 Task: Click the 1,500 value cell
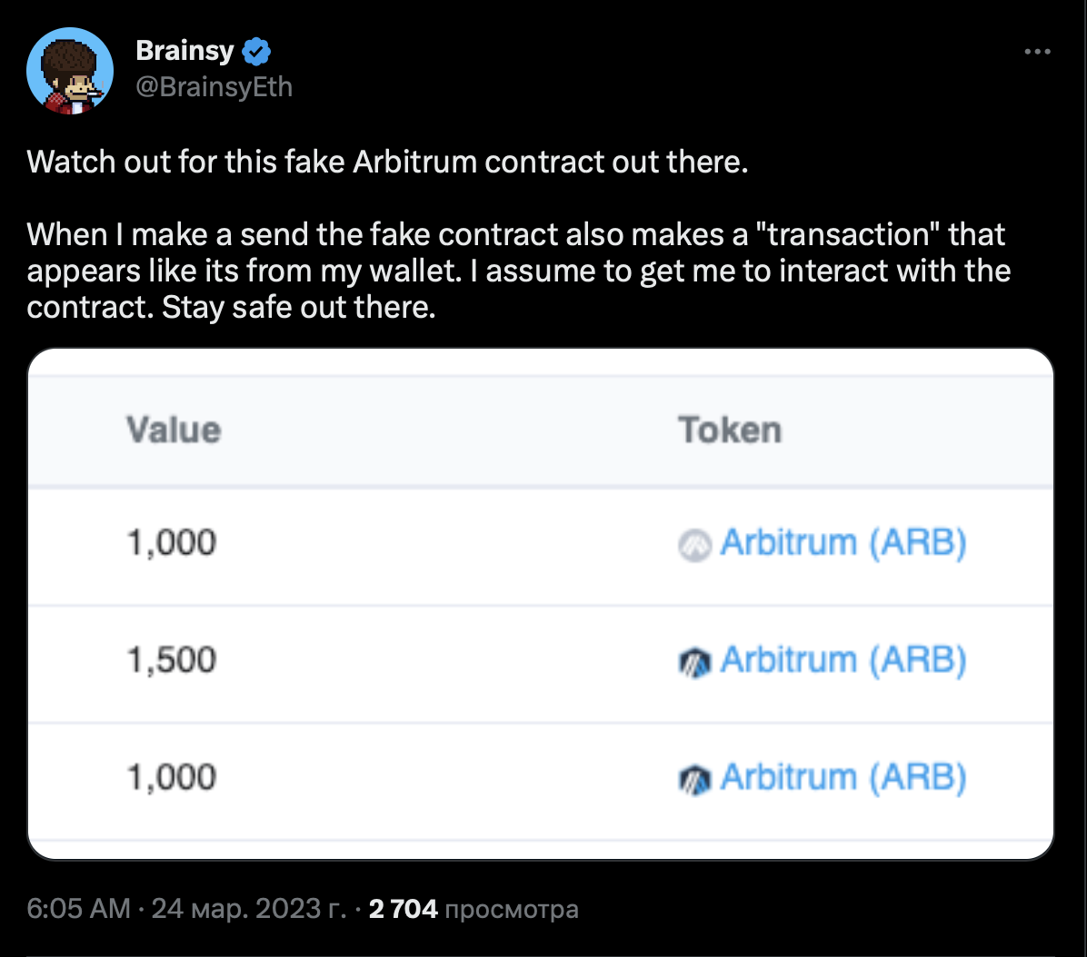[172, 660]
